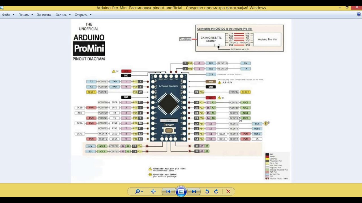Fit picture to actual size button

coord(153,191)
